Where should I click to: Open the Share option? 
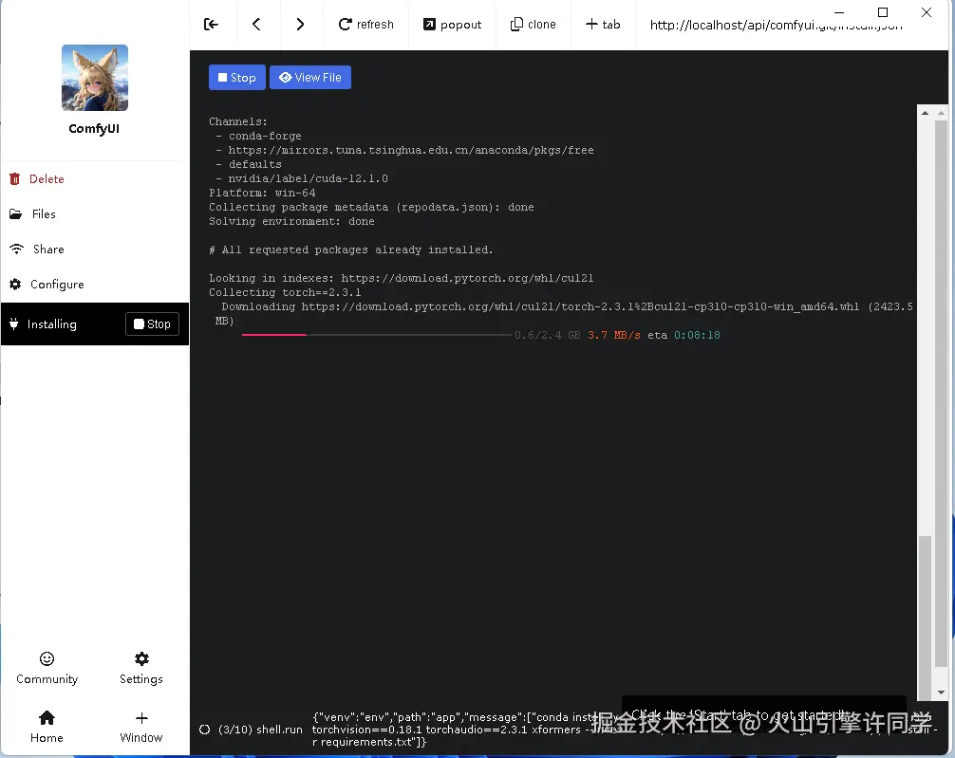37,250
